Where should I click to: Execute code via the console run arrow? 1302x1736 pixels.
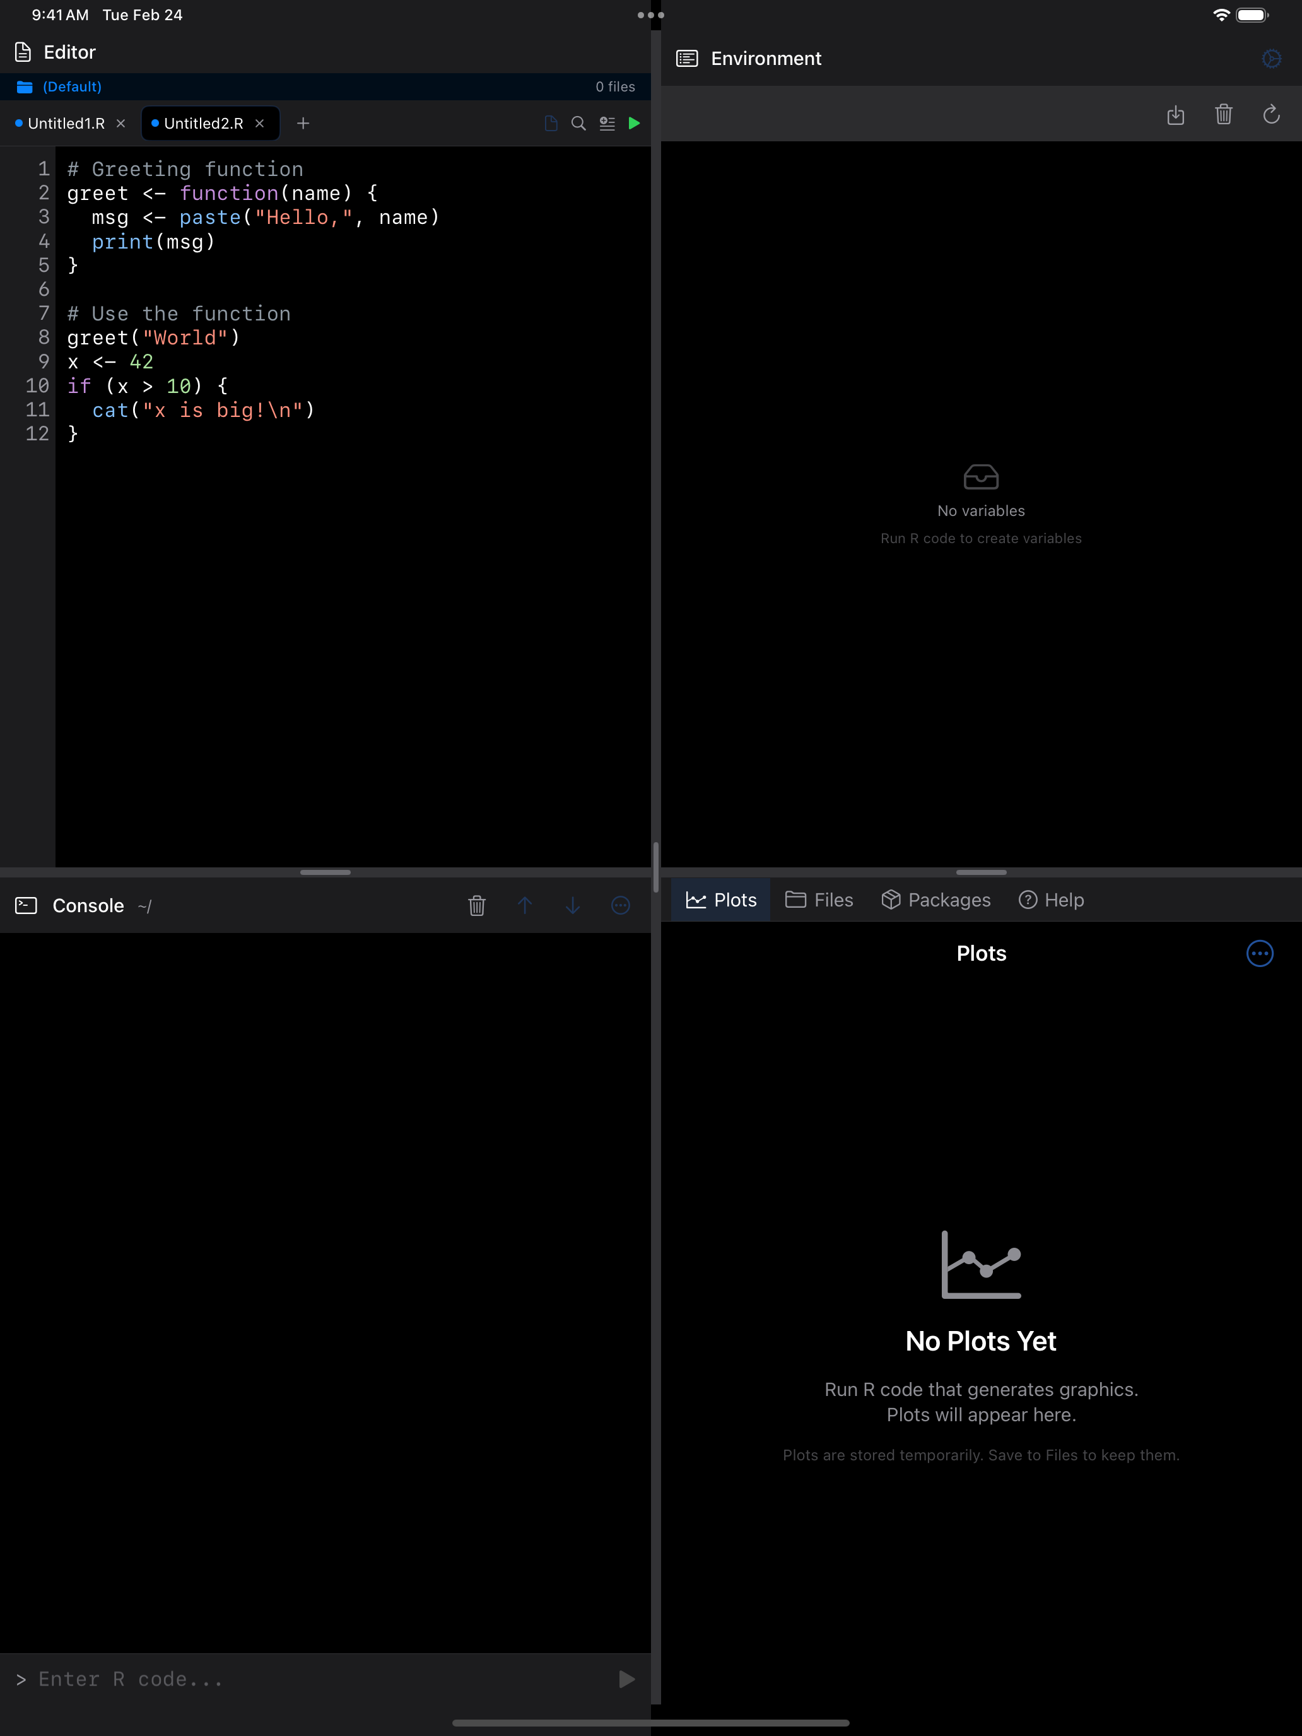(x=626, y=1679)
